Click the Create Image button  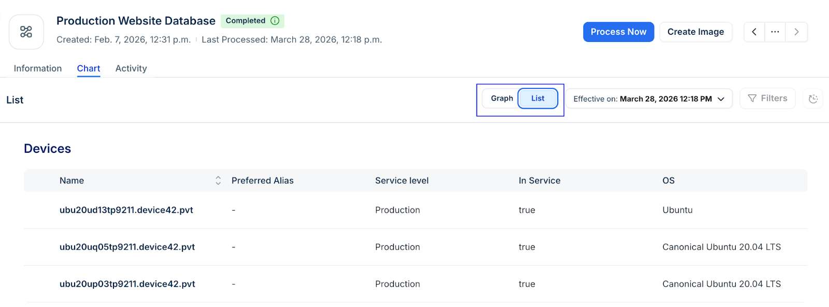(x=695, y=32)
